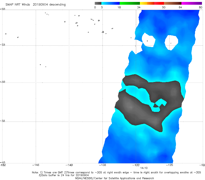Click the colorbar label '5'
The image size is (205, 180).
[x=102, y=7]
